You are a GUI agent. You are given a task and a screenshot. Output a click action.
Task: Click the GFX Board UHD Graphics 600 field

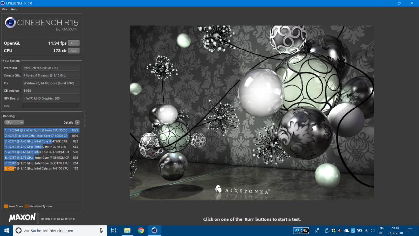[51, 98]
